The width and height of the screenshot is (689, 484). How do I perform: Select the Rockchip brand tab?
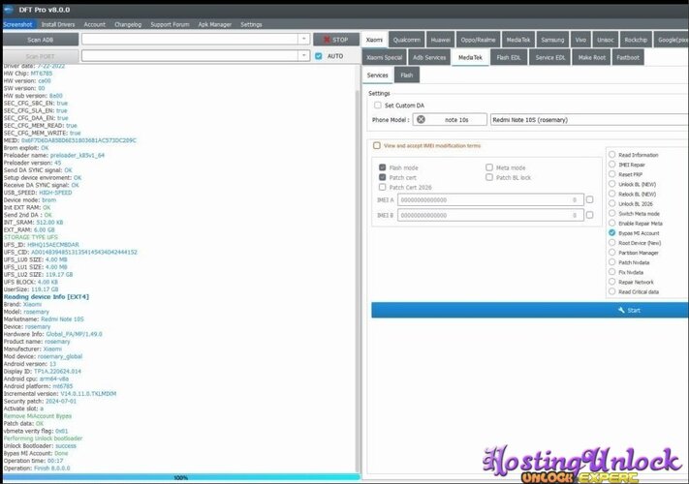pos(636,40)
